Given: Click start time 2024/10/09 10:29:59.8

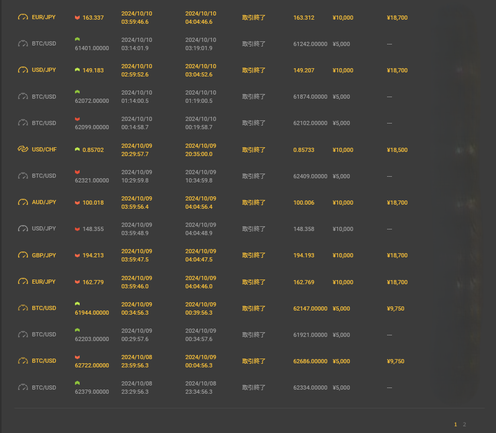Looking at the screenshot, I should point(137,176).
